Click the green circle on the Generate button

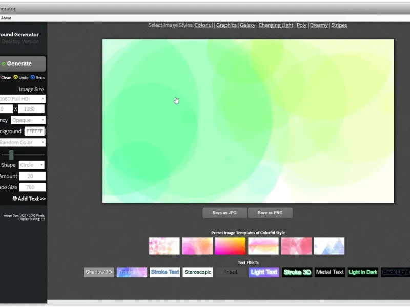point(4,64)
